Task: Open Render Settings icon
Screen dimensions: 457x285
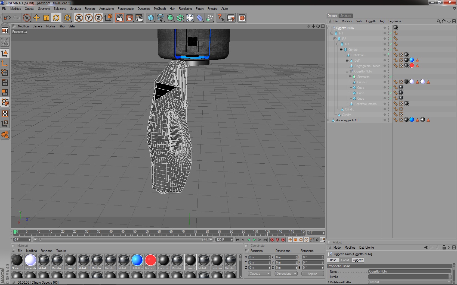Action: (x=139, y=18)
